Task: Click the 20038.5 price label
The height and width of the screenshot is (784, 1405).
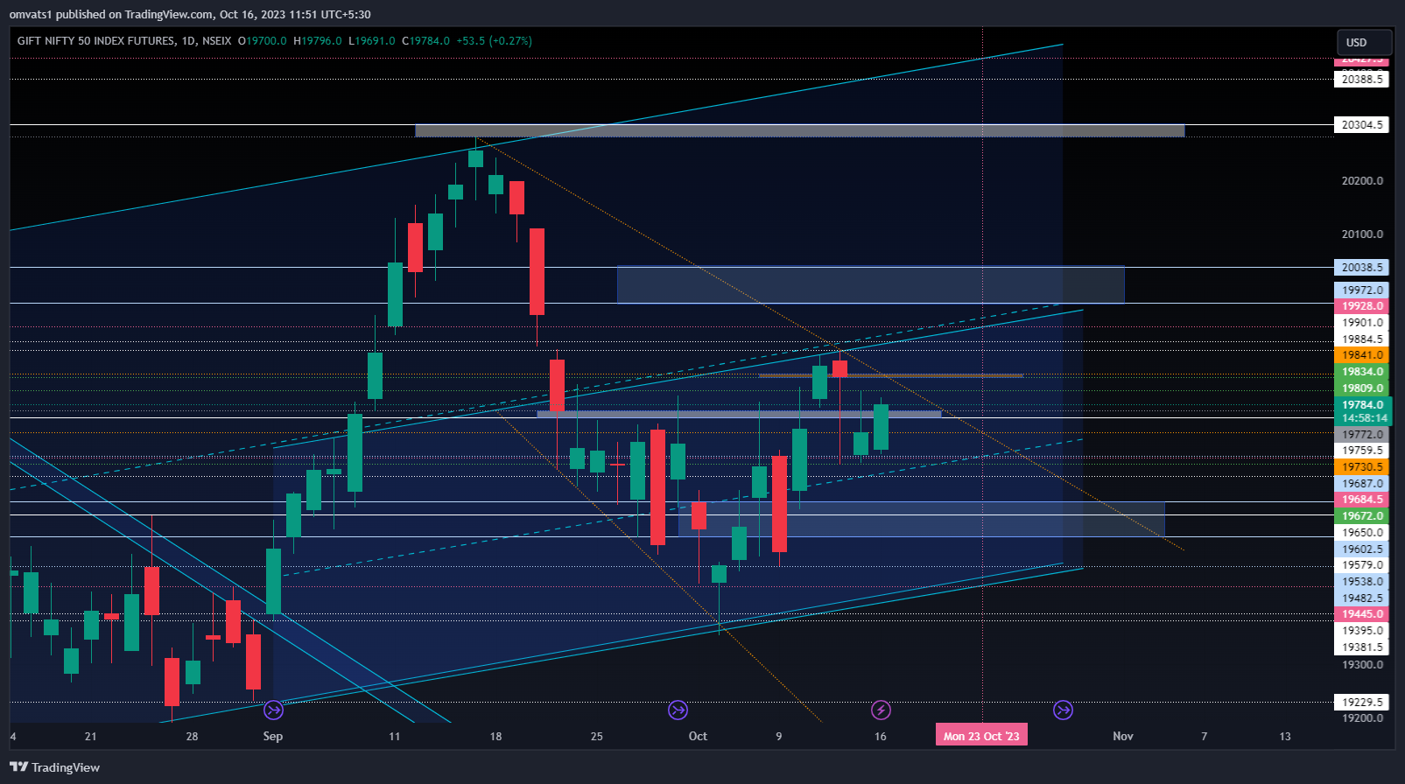Action: 1362,268
